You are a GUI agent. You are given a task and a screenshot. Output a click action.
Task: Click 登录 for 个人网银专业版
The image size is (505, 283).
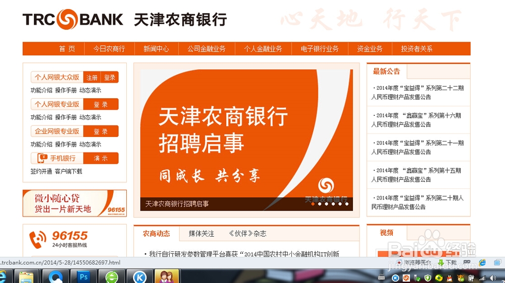tap(101, 104)
